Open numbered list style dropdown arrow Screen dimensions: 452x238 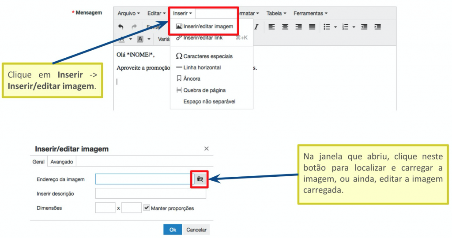click(354, 27)
